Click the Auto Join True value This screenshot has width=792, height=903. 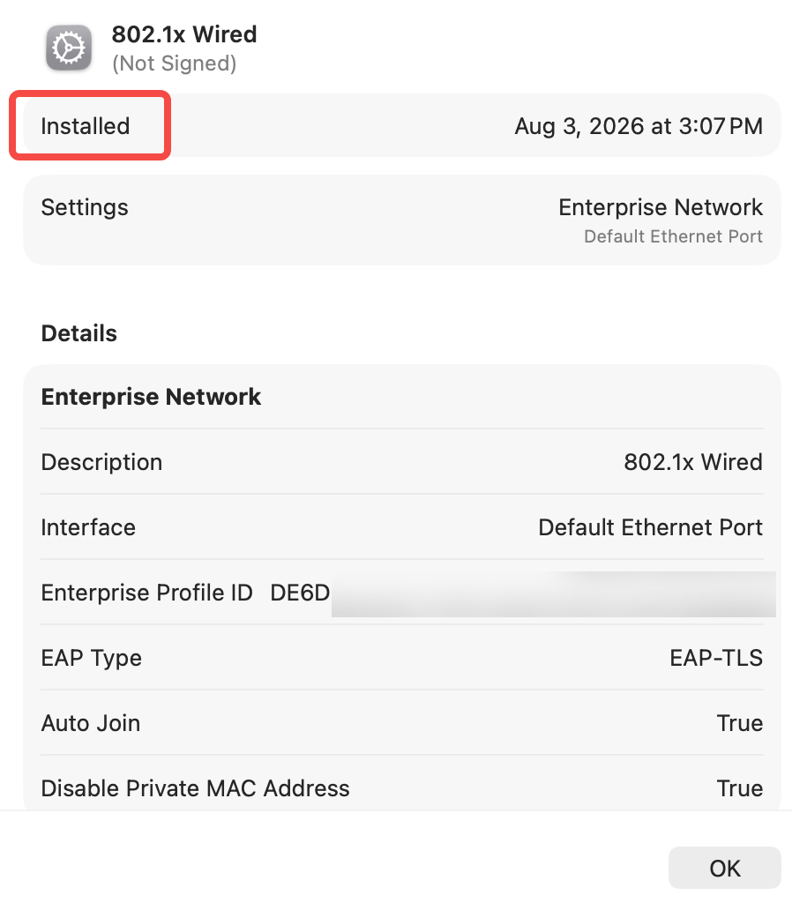tap(740, 723)
